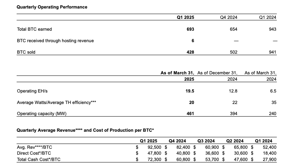Click the Q1 2024 BTC sold value 941
Screen dimensions: 289x168
272,52
